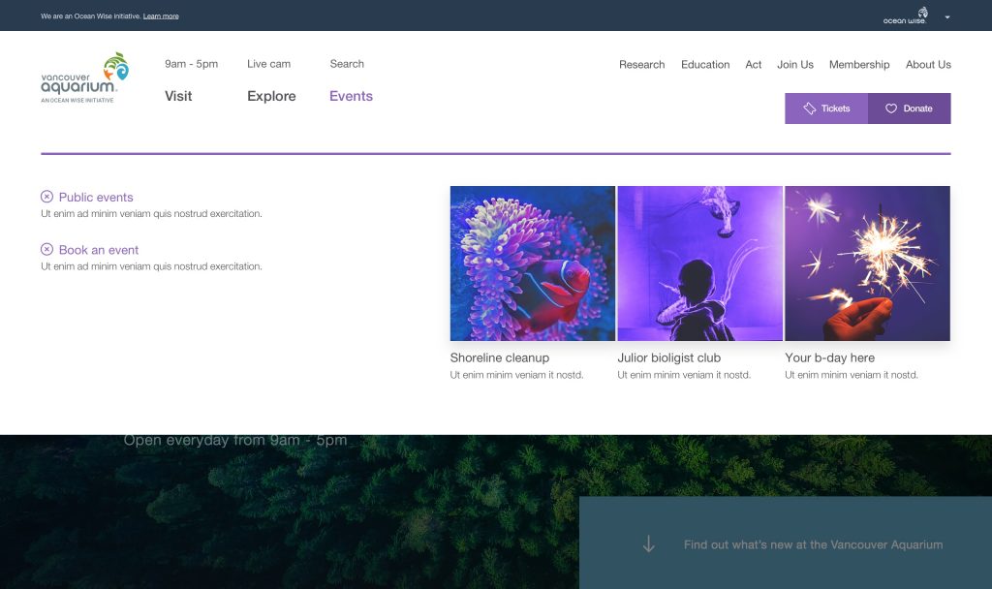Click the Ocean Wise logo in top bar

tap(905, 15)
